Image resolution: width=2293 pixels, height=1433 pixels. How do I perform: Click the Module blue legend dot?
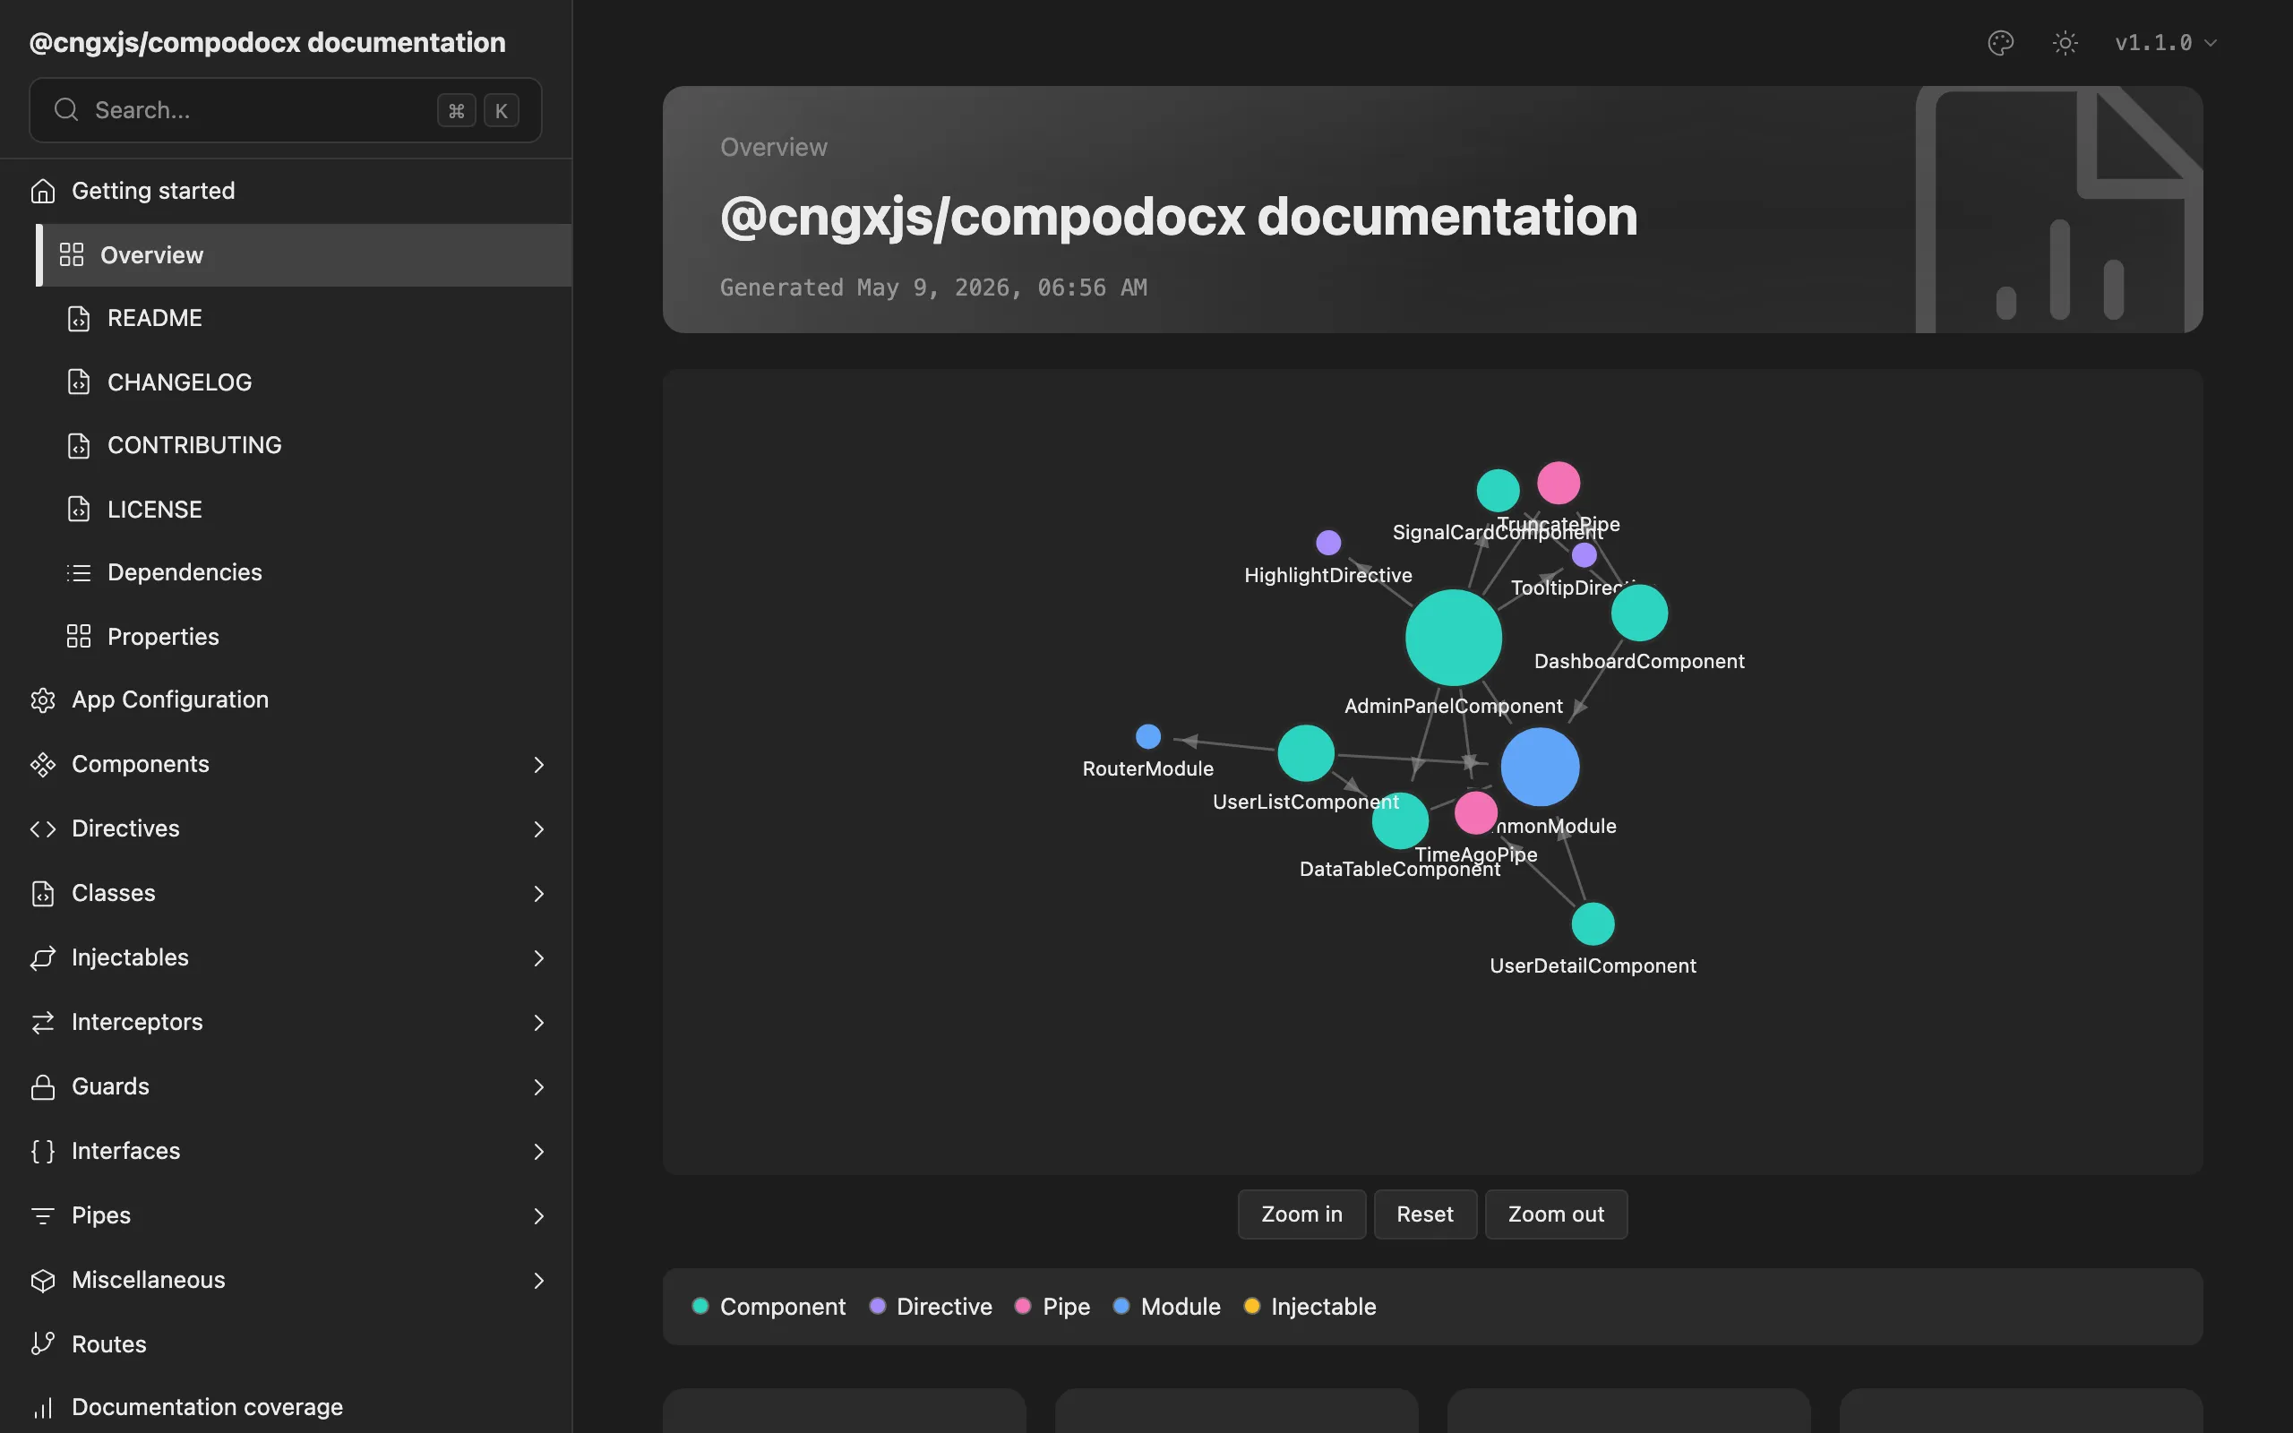pyautogui.click(x=1121, y=1306)
